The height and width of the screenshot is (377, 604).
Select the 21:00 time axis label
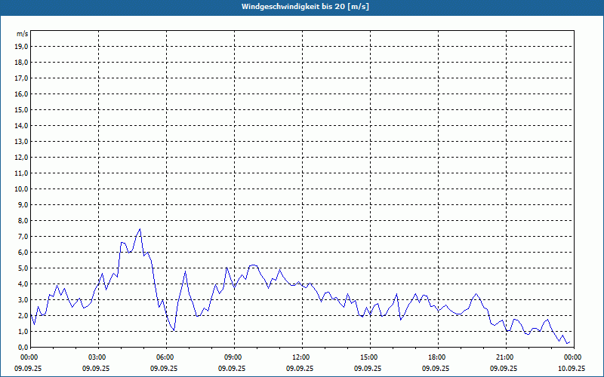(x=504, y=357)
